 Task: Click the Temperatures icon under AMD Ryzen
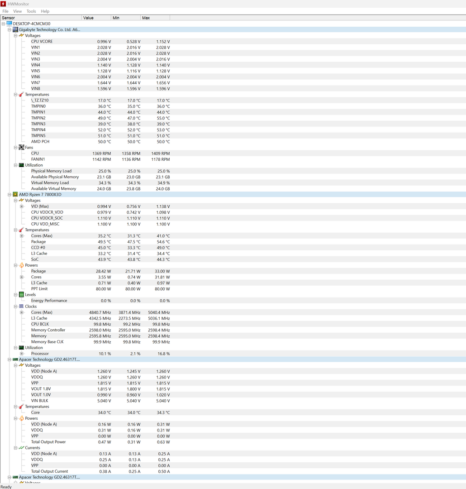pyautogui.click(x=22, y=230)
